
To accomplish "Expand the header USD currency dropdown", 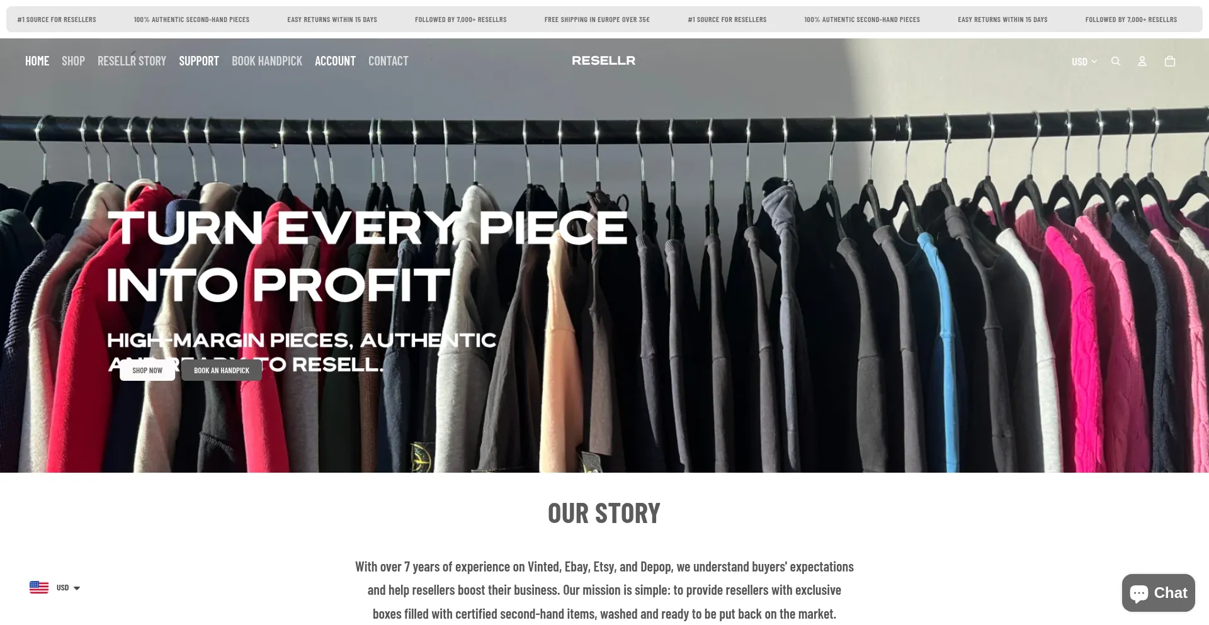I will click(x=1084, y=62).
